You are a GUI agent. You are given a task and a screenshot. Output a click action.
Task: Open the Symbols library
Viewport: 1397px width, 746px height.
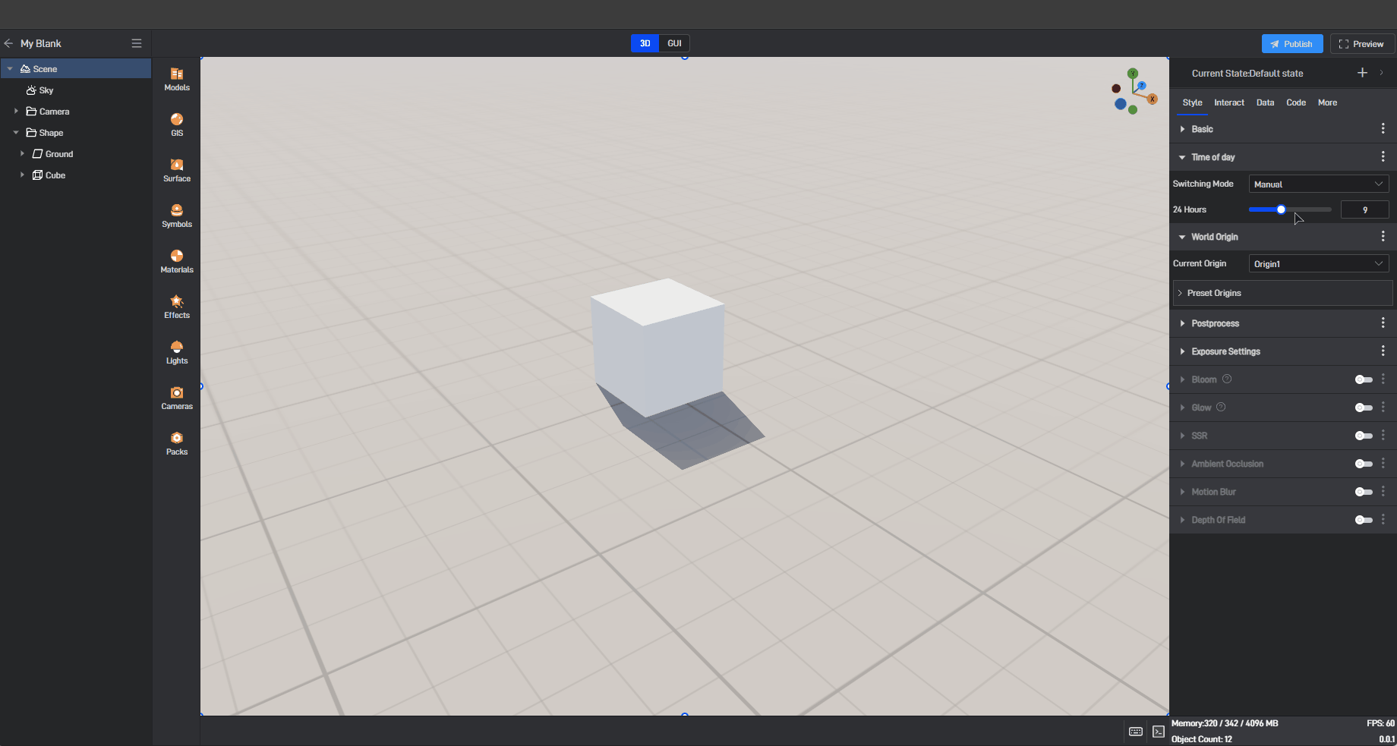coord(177,216)
